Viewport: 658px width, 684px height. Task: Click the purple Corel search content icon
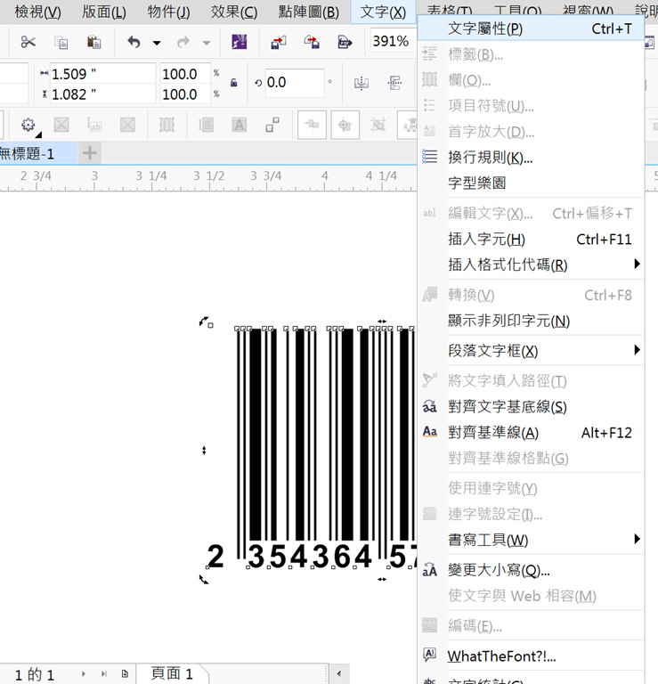(x=239, y=42)
